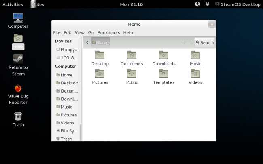Open the SteamOS Desktop user menu
The width and height of the screenshot is (263, 164).
pos(238,4)
